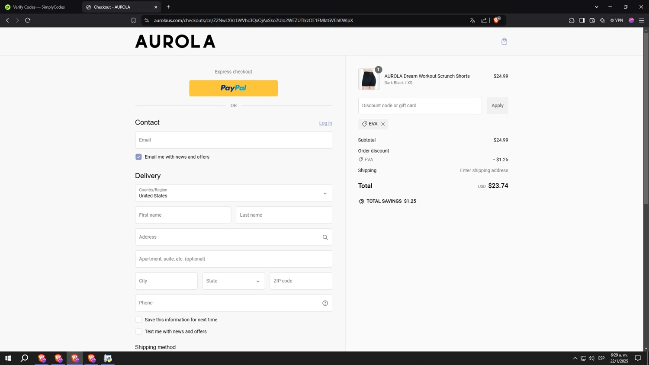
Task: Open the notification center icon
Action: coord(638,358)
